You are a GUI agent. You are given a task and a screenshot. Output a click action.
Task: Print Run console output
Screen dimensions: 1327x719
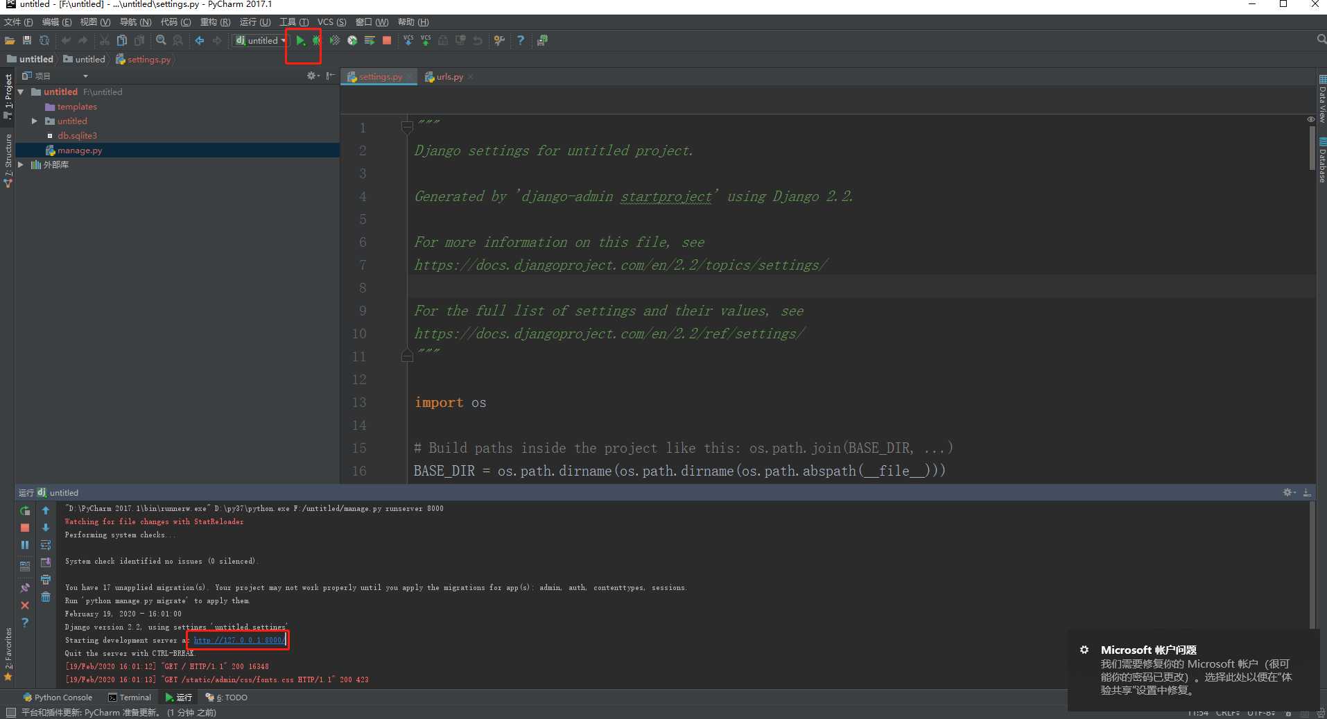tap(46, 580)
